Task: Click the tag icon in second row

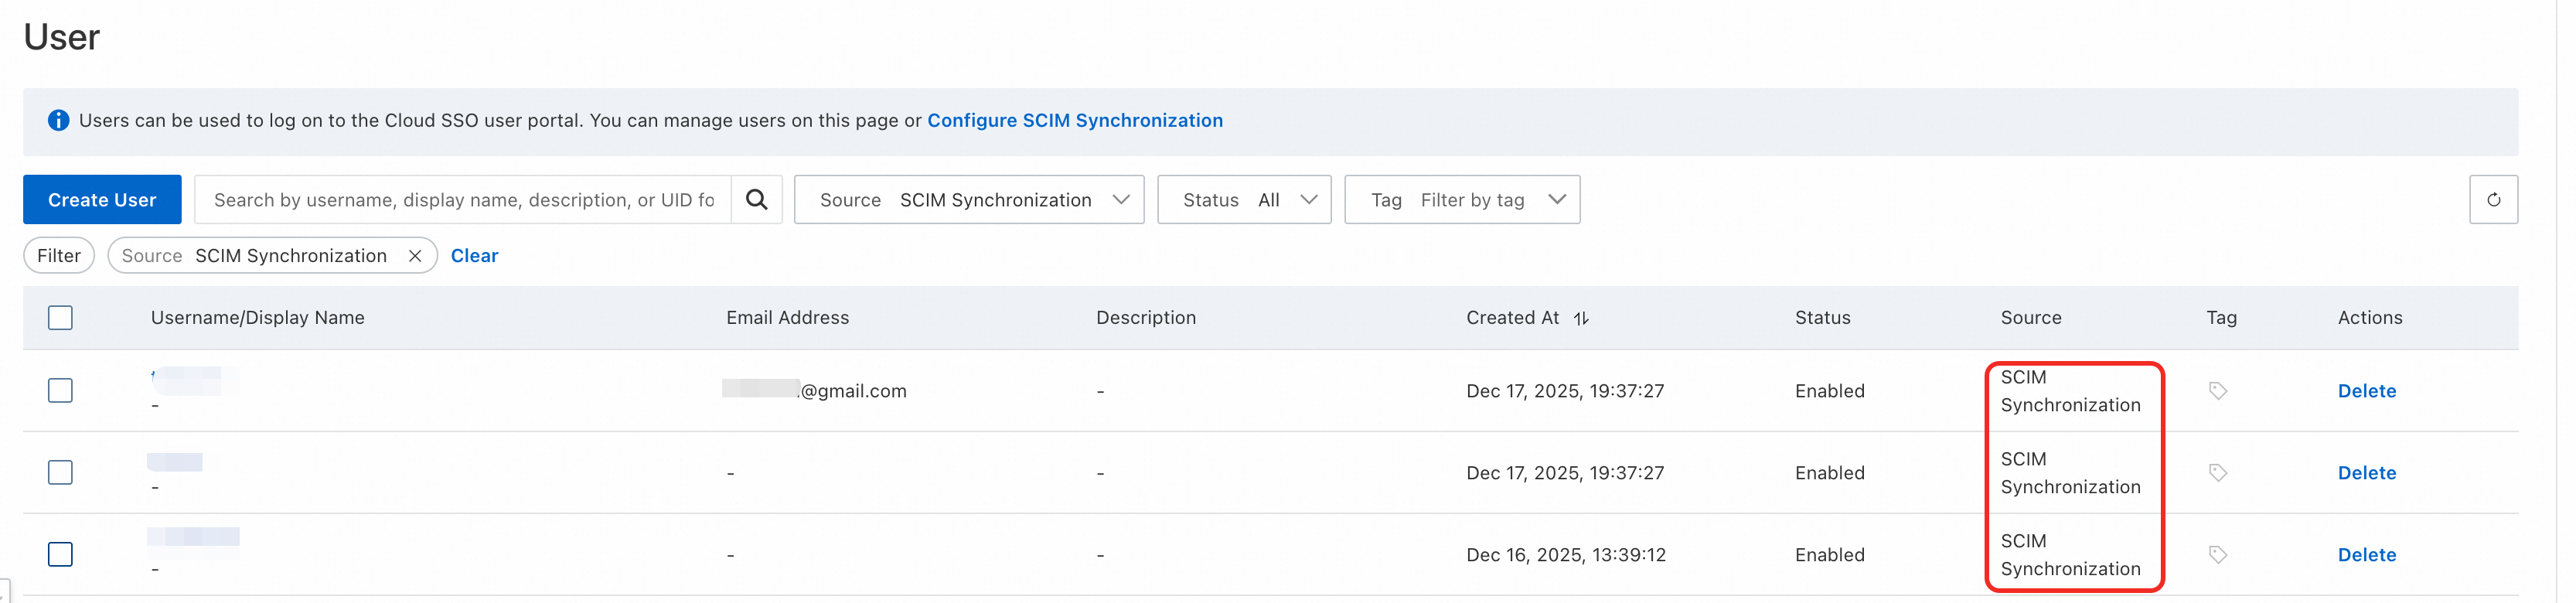Action: tap(2217, 473)
